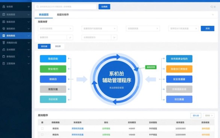Image resolution: width=220 pixels, height=138 pixels.
Task: Open the third dropdown in the top filter row
Action: click(x=143, y=28)
